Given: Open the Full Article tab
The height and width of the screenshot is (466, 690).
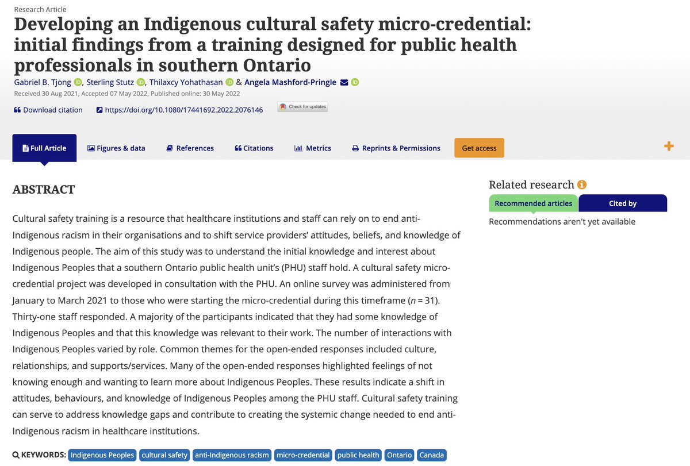Looking at the screenshot, I should click(44, 148).
